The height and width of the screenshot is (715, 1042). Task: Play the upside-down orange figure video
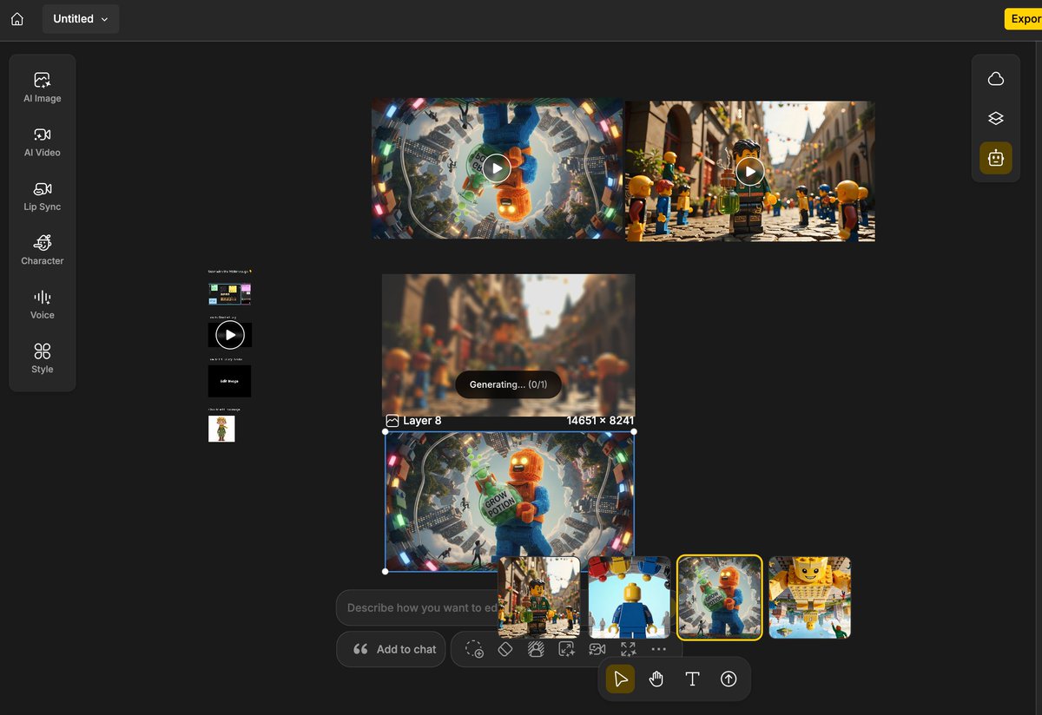497,168
